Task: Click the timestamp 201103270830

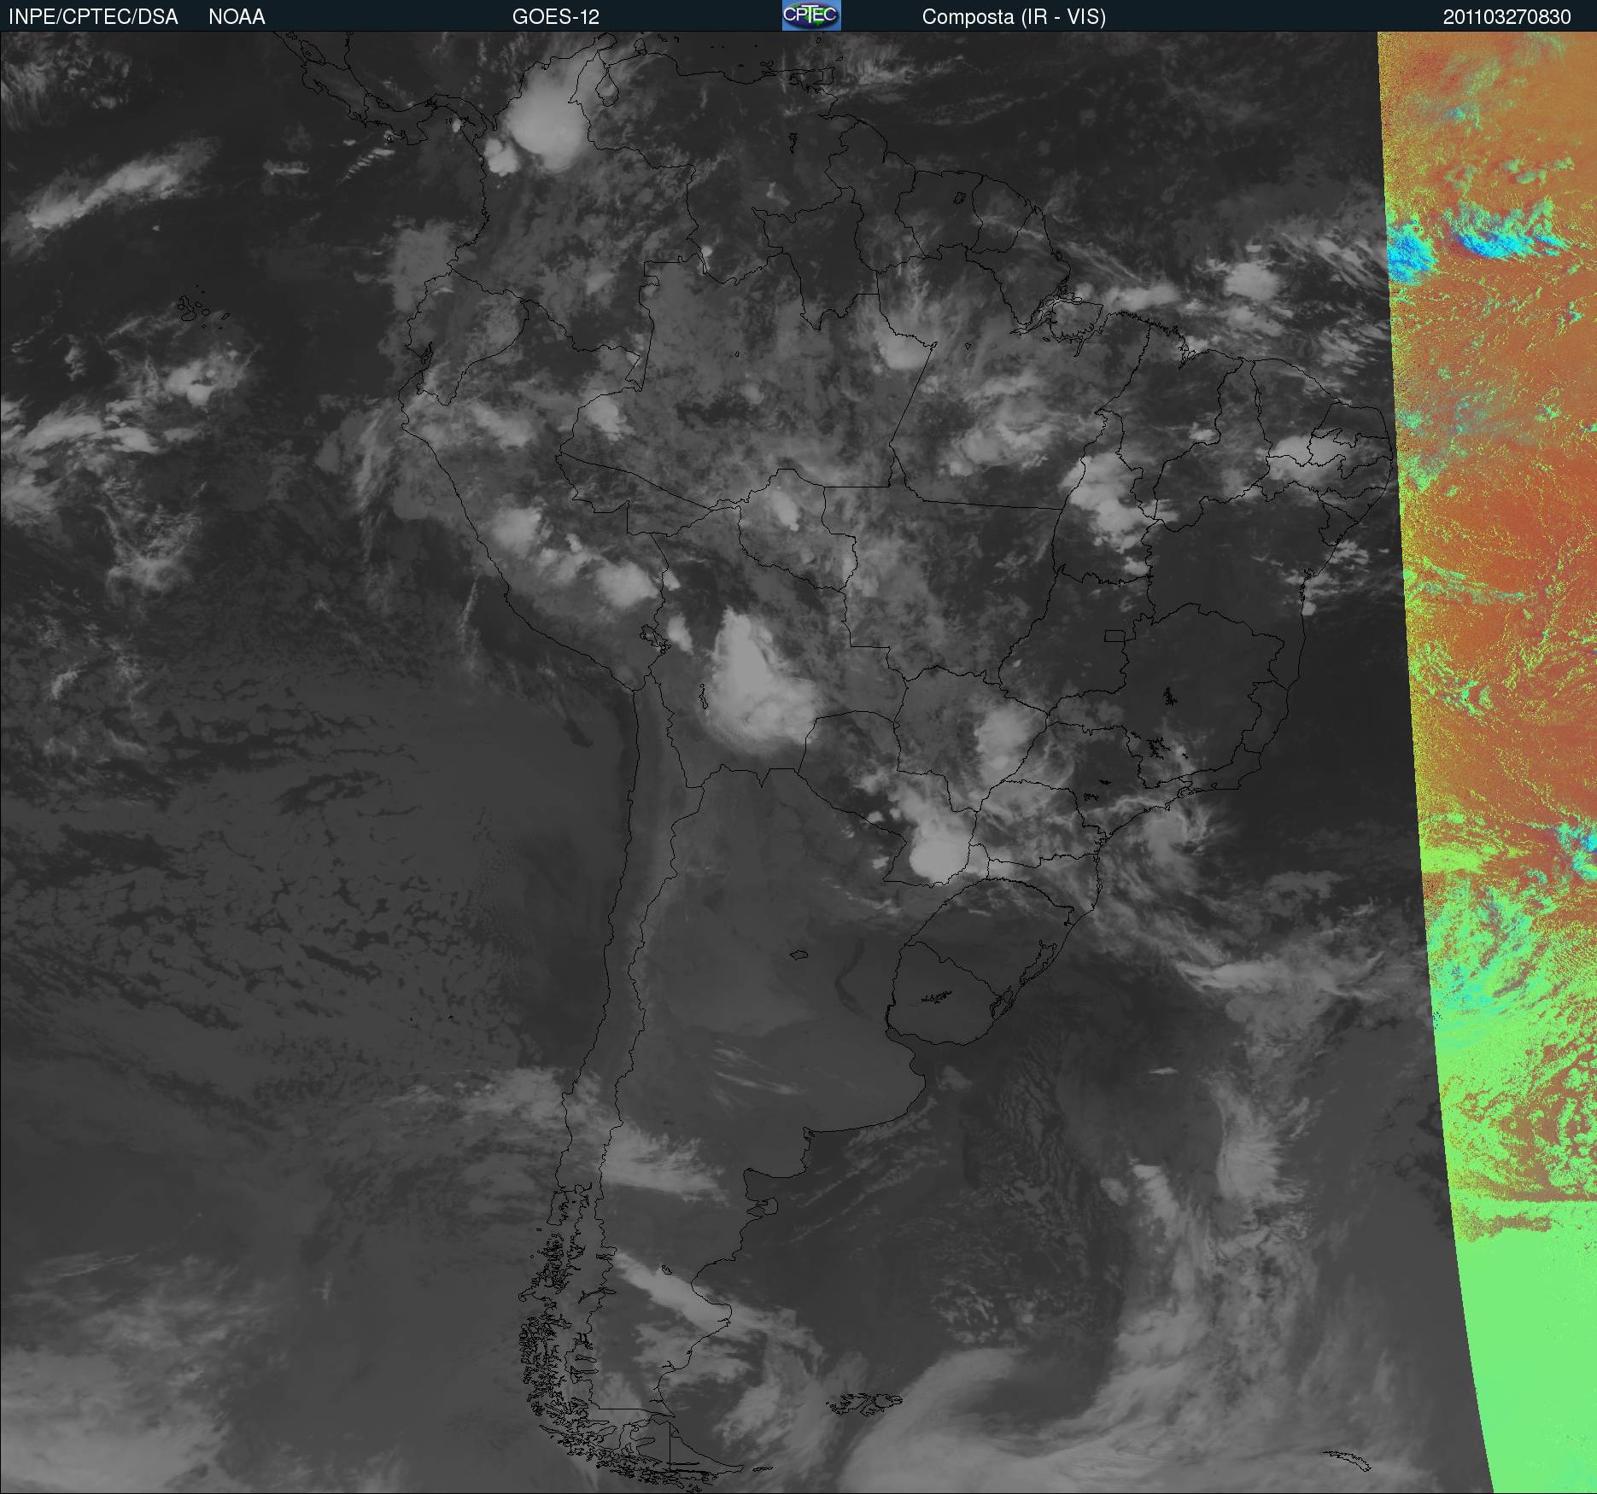Action: (x=1507, y=17)
